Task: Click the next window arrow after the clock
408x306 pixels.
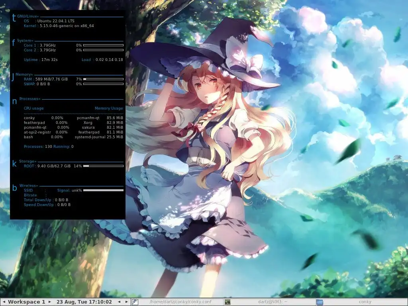Action: click(x=126, y=302)
